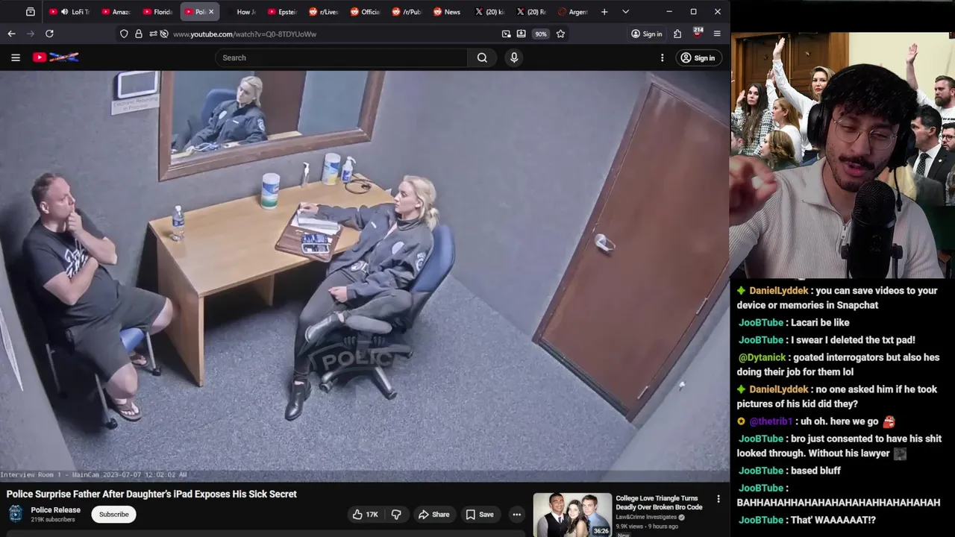Click the YouTube search magnifier button

tap(482, 57)
